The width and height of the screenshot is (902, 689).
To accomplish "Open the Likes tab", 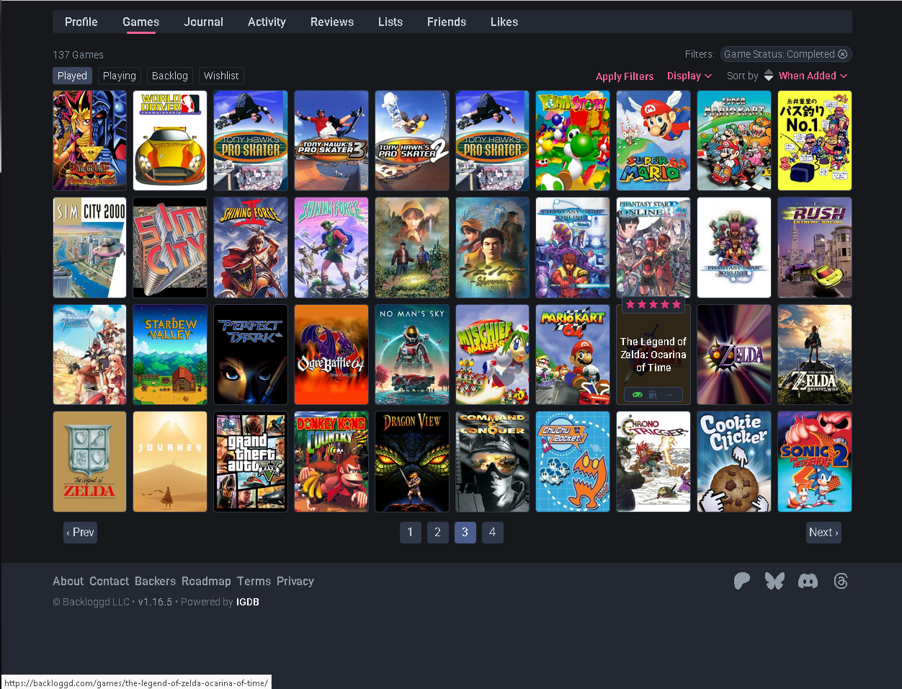I will pyautogui.click(x=504, y=22).
